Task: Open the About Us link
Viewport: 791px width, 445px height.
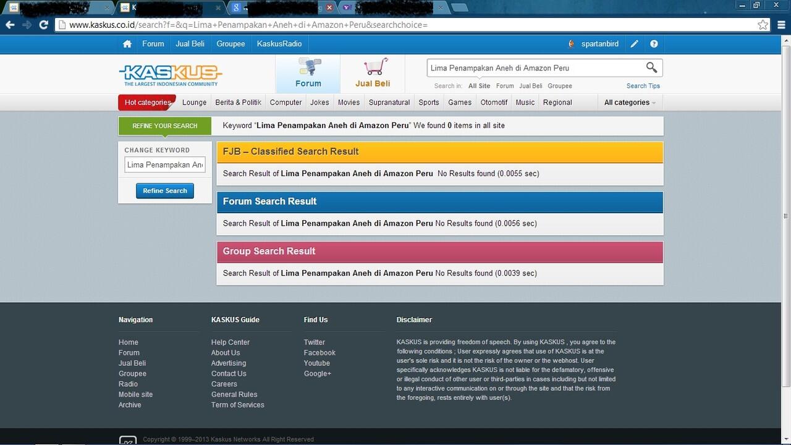Action: click(x=226, y=353)
